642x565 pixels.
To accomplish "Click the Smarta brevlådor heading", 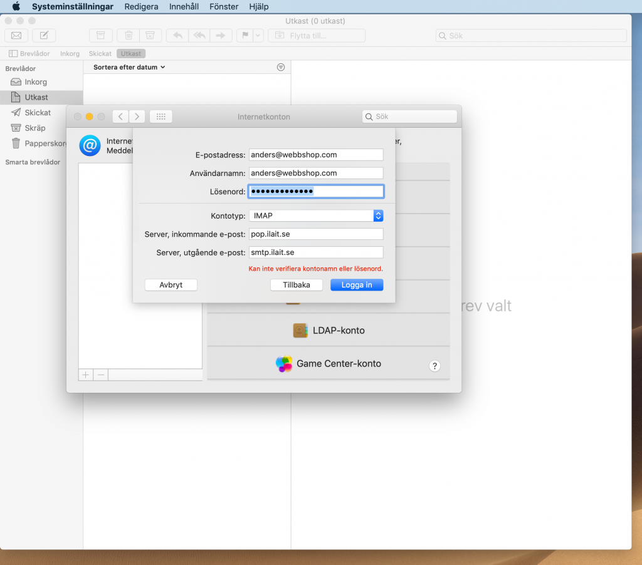I will (x=33, y=162).
